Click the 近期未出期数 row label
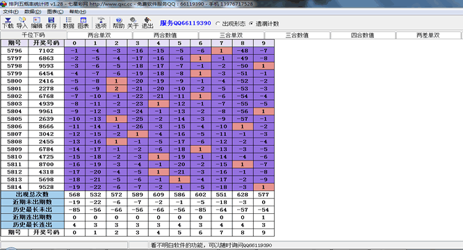The image size is (463, 250). 32,202
